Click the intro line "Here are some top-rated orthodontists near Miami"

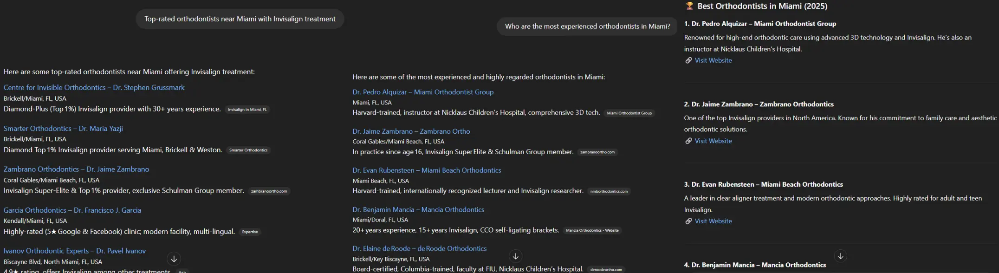pos(129,71)
